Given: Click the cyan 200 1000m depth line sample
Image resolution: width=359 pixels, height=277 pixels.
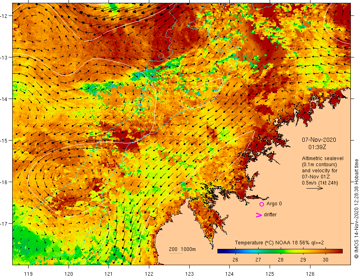Looking at the screenshot, I should point(175,253).
